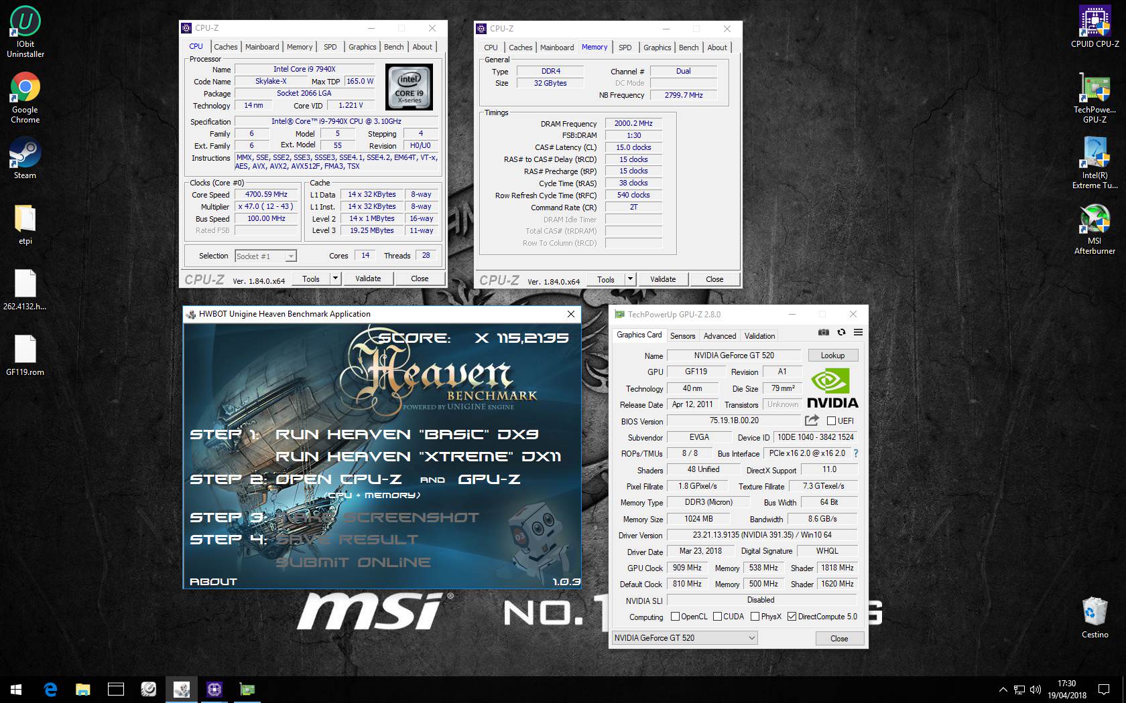
Task: Click the Bus Interface question mark help icon
Action: (x=856, y=453)
